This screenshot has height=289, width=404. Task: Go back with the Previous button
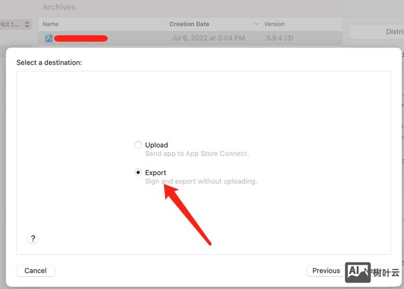click(326, 271)
